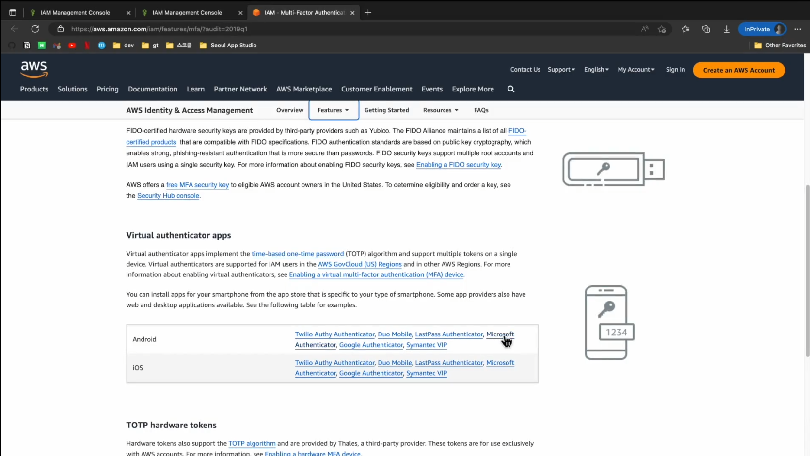Open iOS Google Authenticator link
Viewport: 810px width, 456px height.
coord(371,373)
